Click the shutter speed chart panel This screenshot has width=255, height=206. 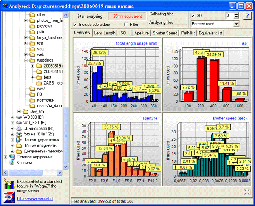pos(207,149)
